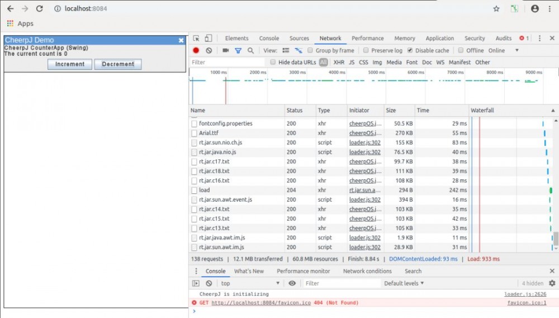The height and width of the screenshot is (318, 559).
Task: Toggle the device toolbar icon
Action: click(208, 39)
